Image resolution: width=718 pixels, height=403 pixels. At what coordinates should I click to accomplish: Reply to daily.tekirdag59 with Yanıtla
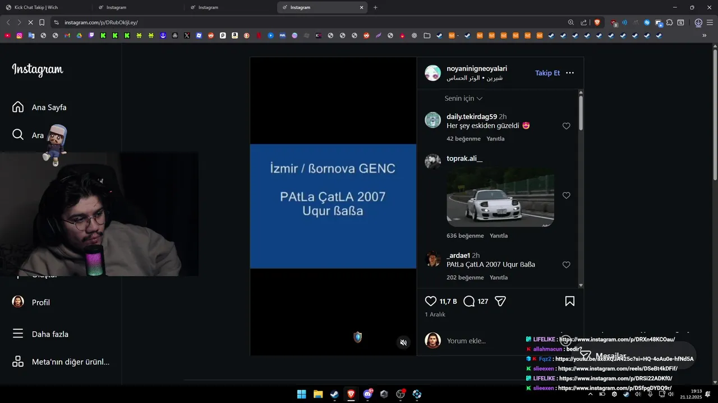495,139
